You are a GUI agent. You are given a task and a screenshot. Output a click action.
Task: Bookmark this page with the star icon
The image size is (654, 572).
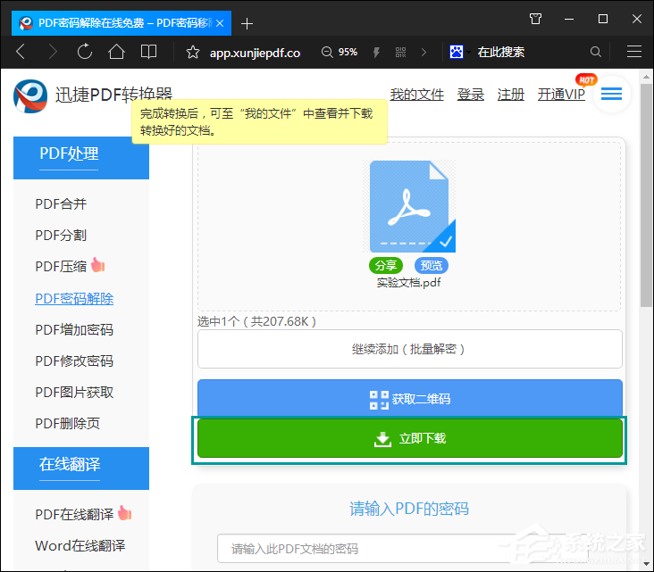click(x=192, y=53)
